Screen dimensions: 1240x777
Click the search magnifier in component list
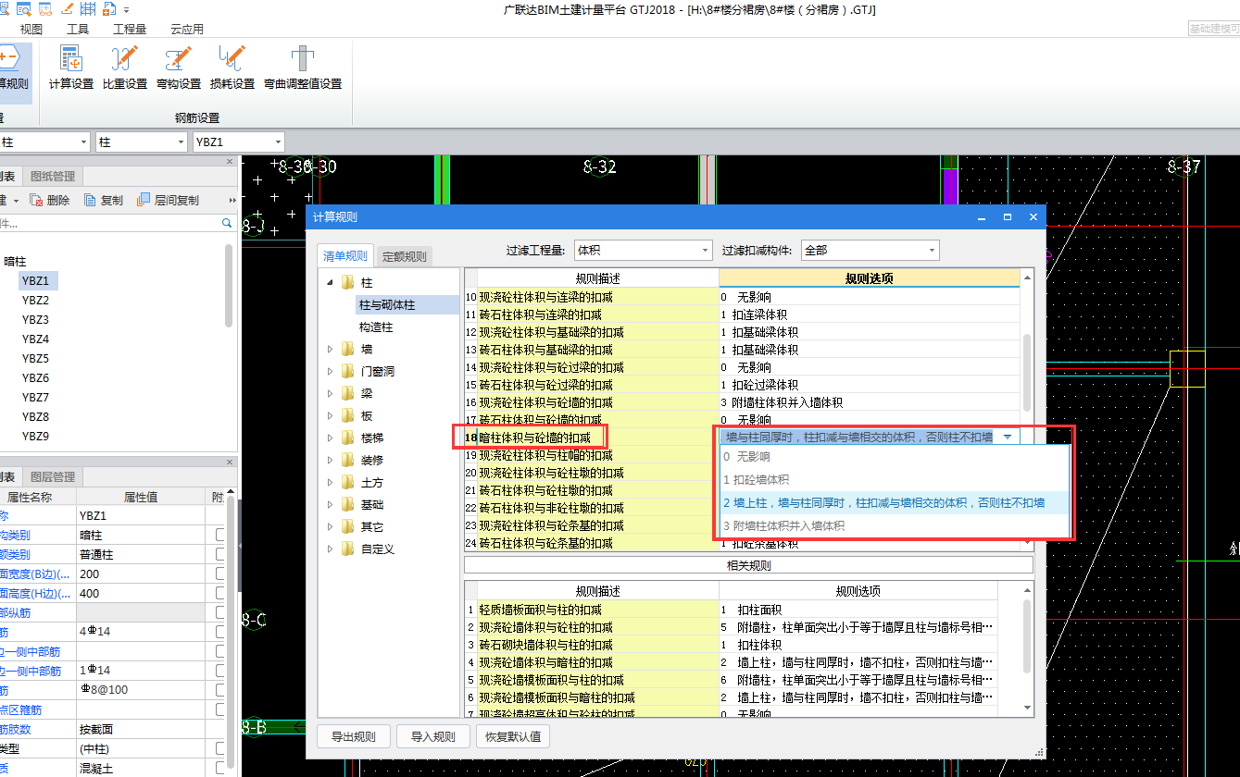227,223
